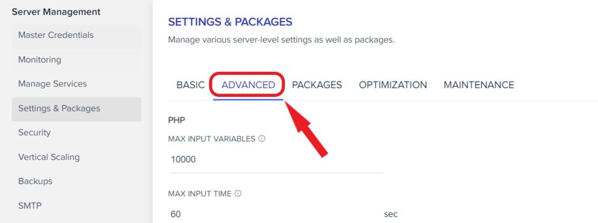Go to Manage Services
Screen dimensions: 598x223
tap(77, 84)
